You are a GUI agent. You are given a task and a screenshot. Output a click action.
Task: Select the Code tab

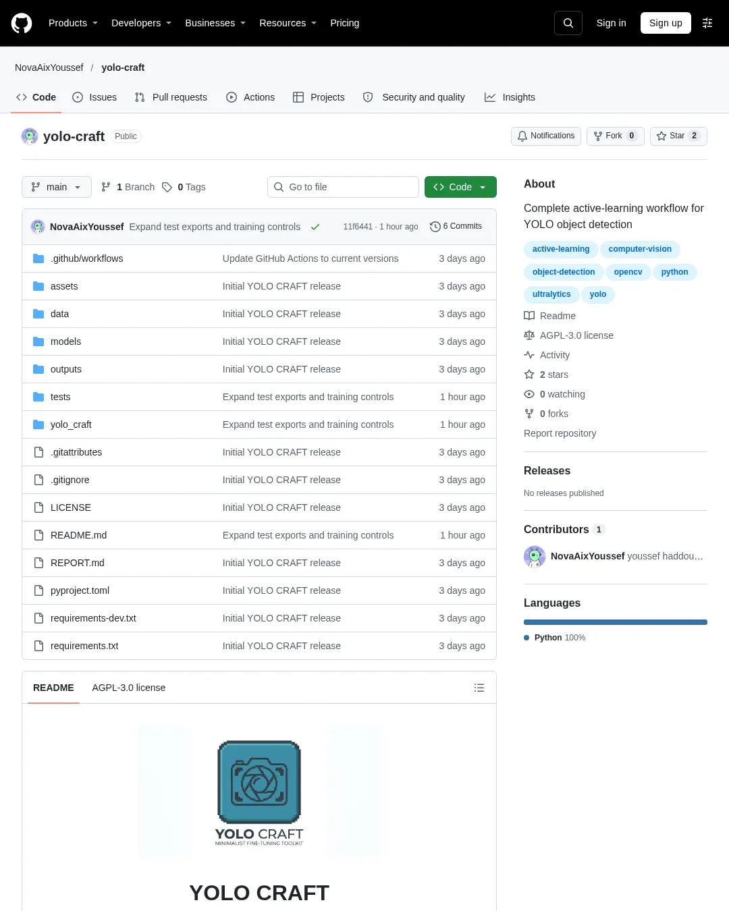pyautogui.click(x=36, y=97)
